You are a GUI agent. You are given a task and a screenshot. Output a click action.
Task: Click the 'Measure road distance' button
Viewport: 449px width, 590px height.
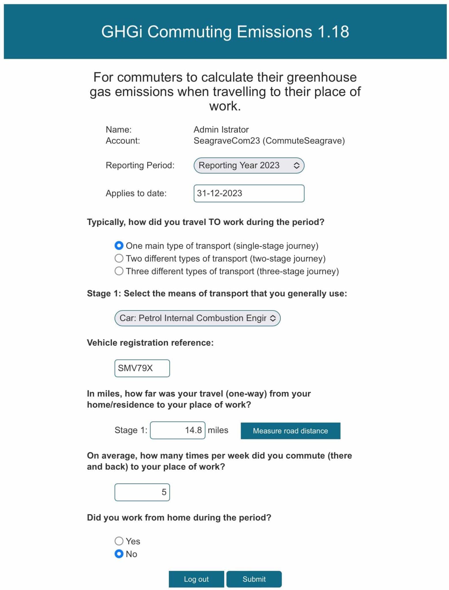(290, 431)
